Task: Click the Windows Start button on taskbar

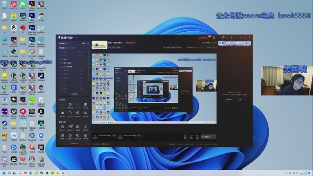Action: [4, 172]
